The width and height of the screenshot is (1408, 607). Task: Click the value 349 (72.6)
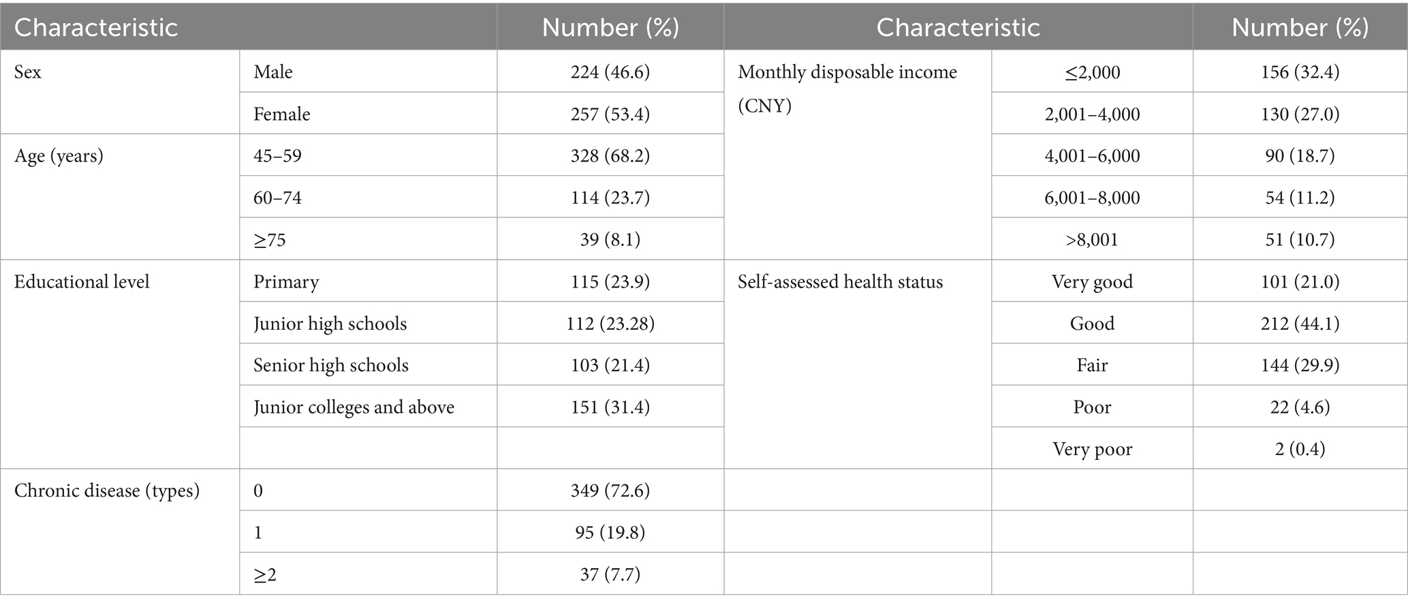coord(610,491)
